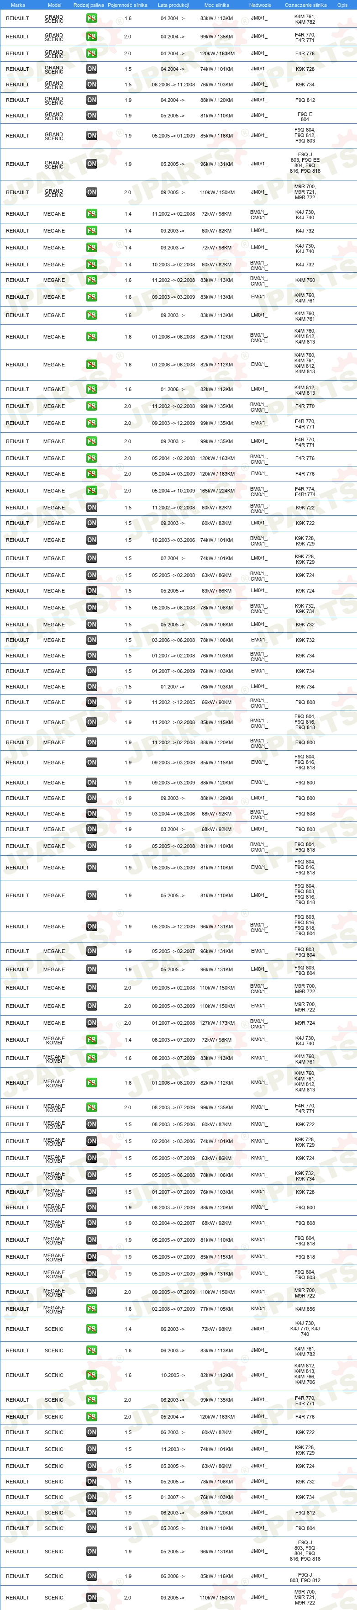The width and height of the screenshot is (357, 1610).
Task: Click diesel icon in Megane 03.2006-06.2008 row
Action: coord(92,640)
